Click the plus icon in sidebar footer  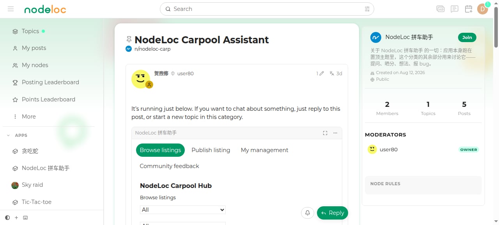(16, 218)
